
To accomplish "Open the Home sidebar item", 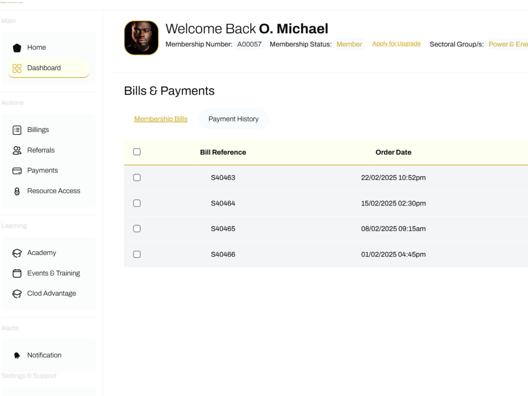I will 49,48.
